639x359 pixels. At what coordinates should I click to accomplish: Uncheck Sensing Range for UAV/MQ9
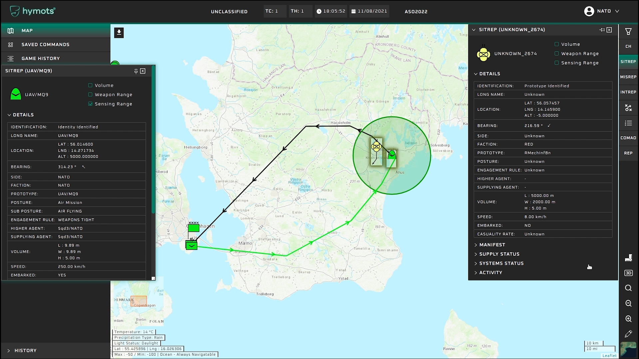click(x=90, y=104)
